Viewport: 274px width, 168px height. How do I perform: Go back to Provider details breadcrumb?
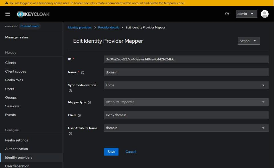[108, 28]
